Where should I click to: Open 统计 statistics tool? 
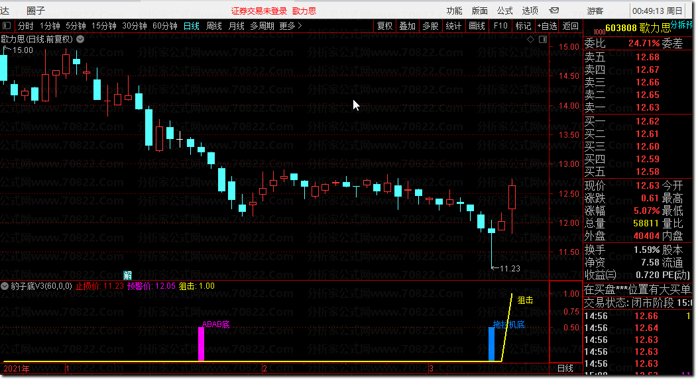pyautogui.click(x=453, y=26)
